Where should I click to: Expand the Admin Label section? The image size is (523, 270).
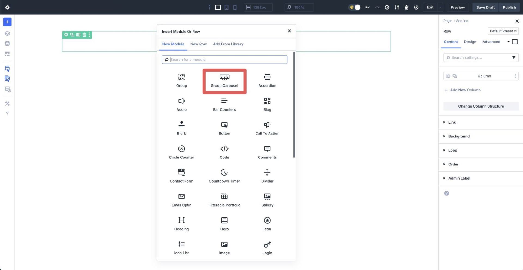459,178
